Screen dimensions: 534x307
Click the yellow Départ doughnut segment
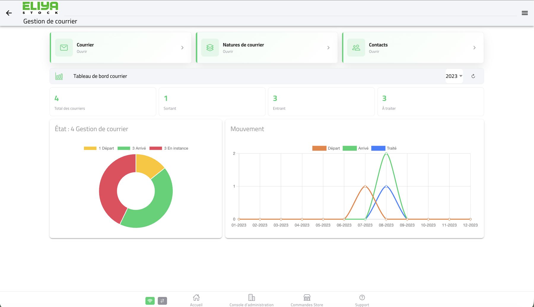tap(148, 165)
